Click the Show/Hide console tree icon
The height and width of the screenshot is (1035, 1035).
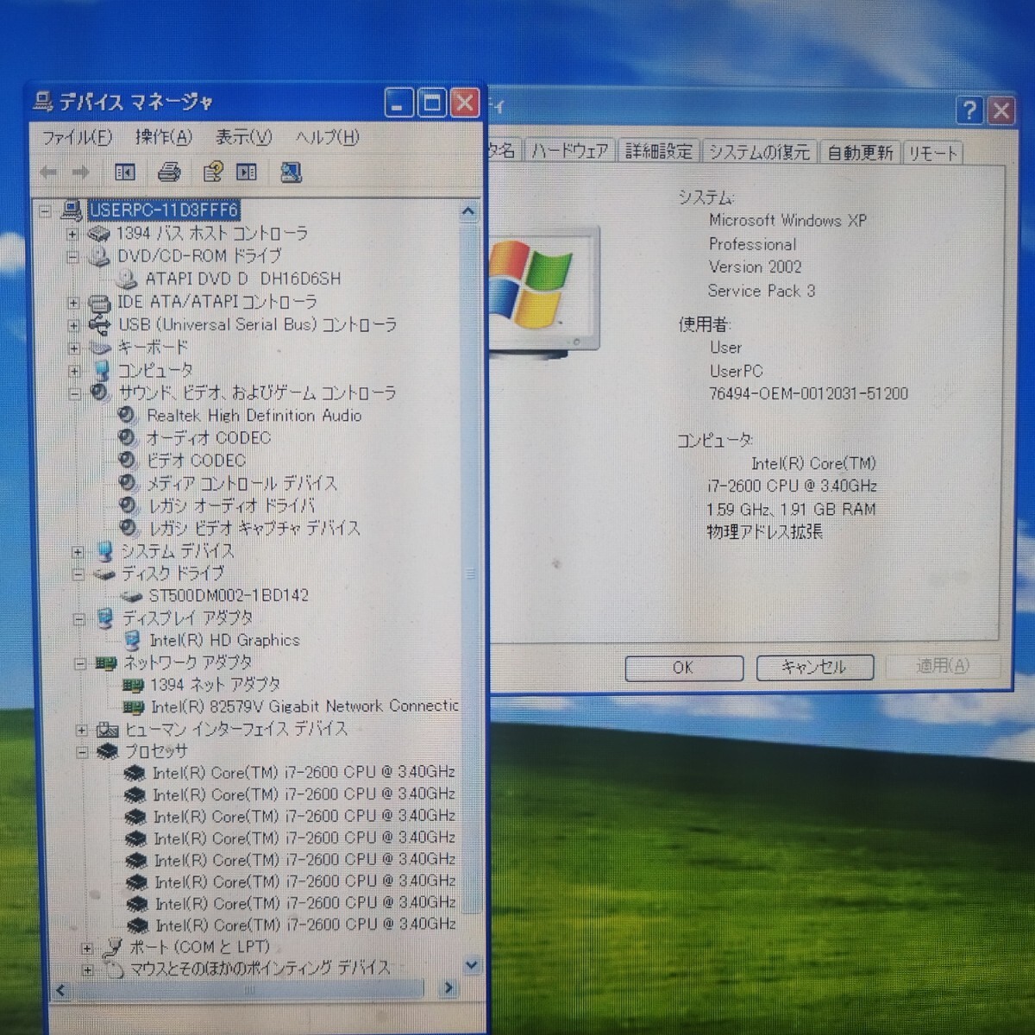point(125,172)
